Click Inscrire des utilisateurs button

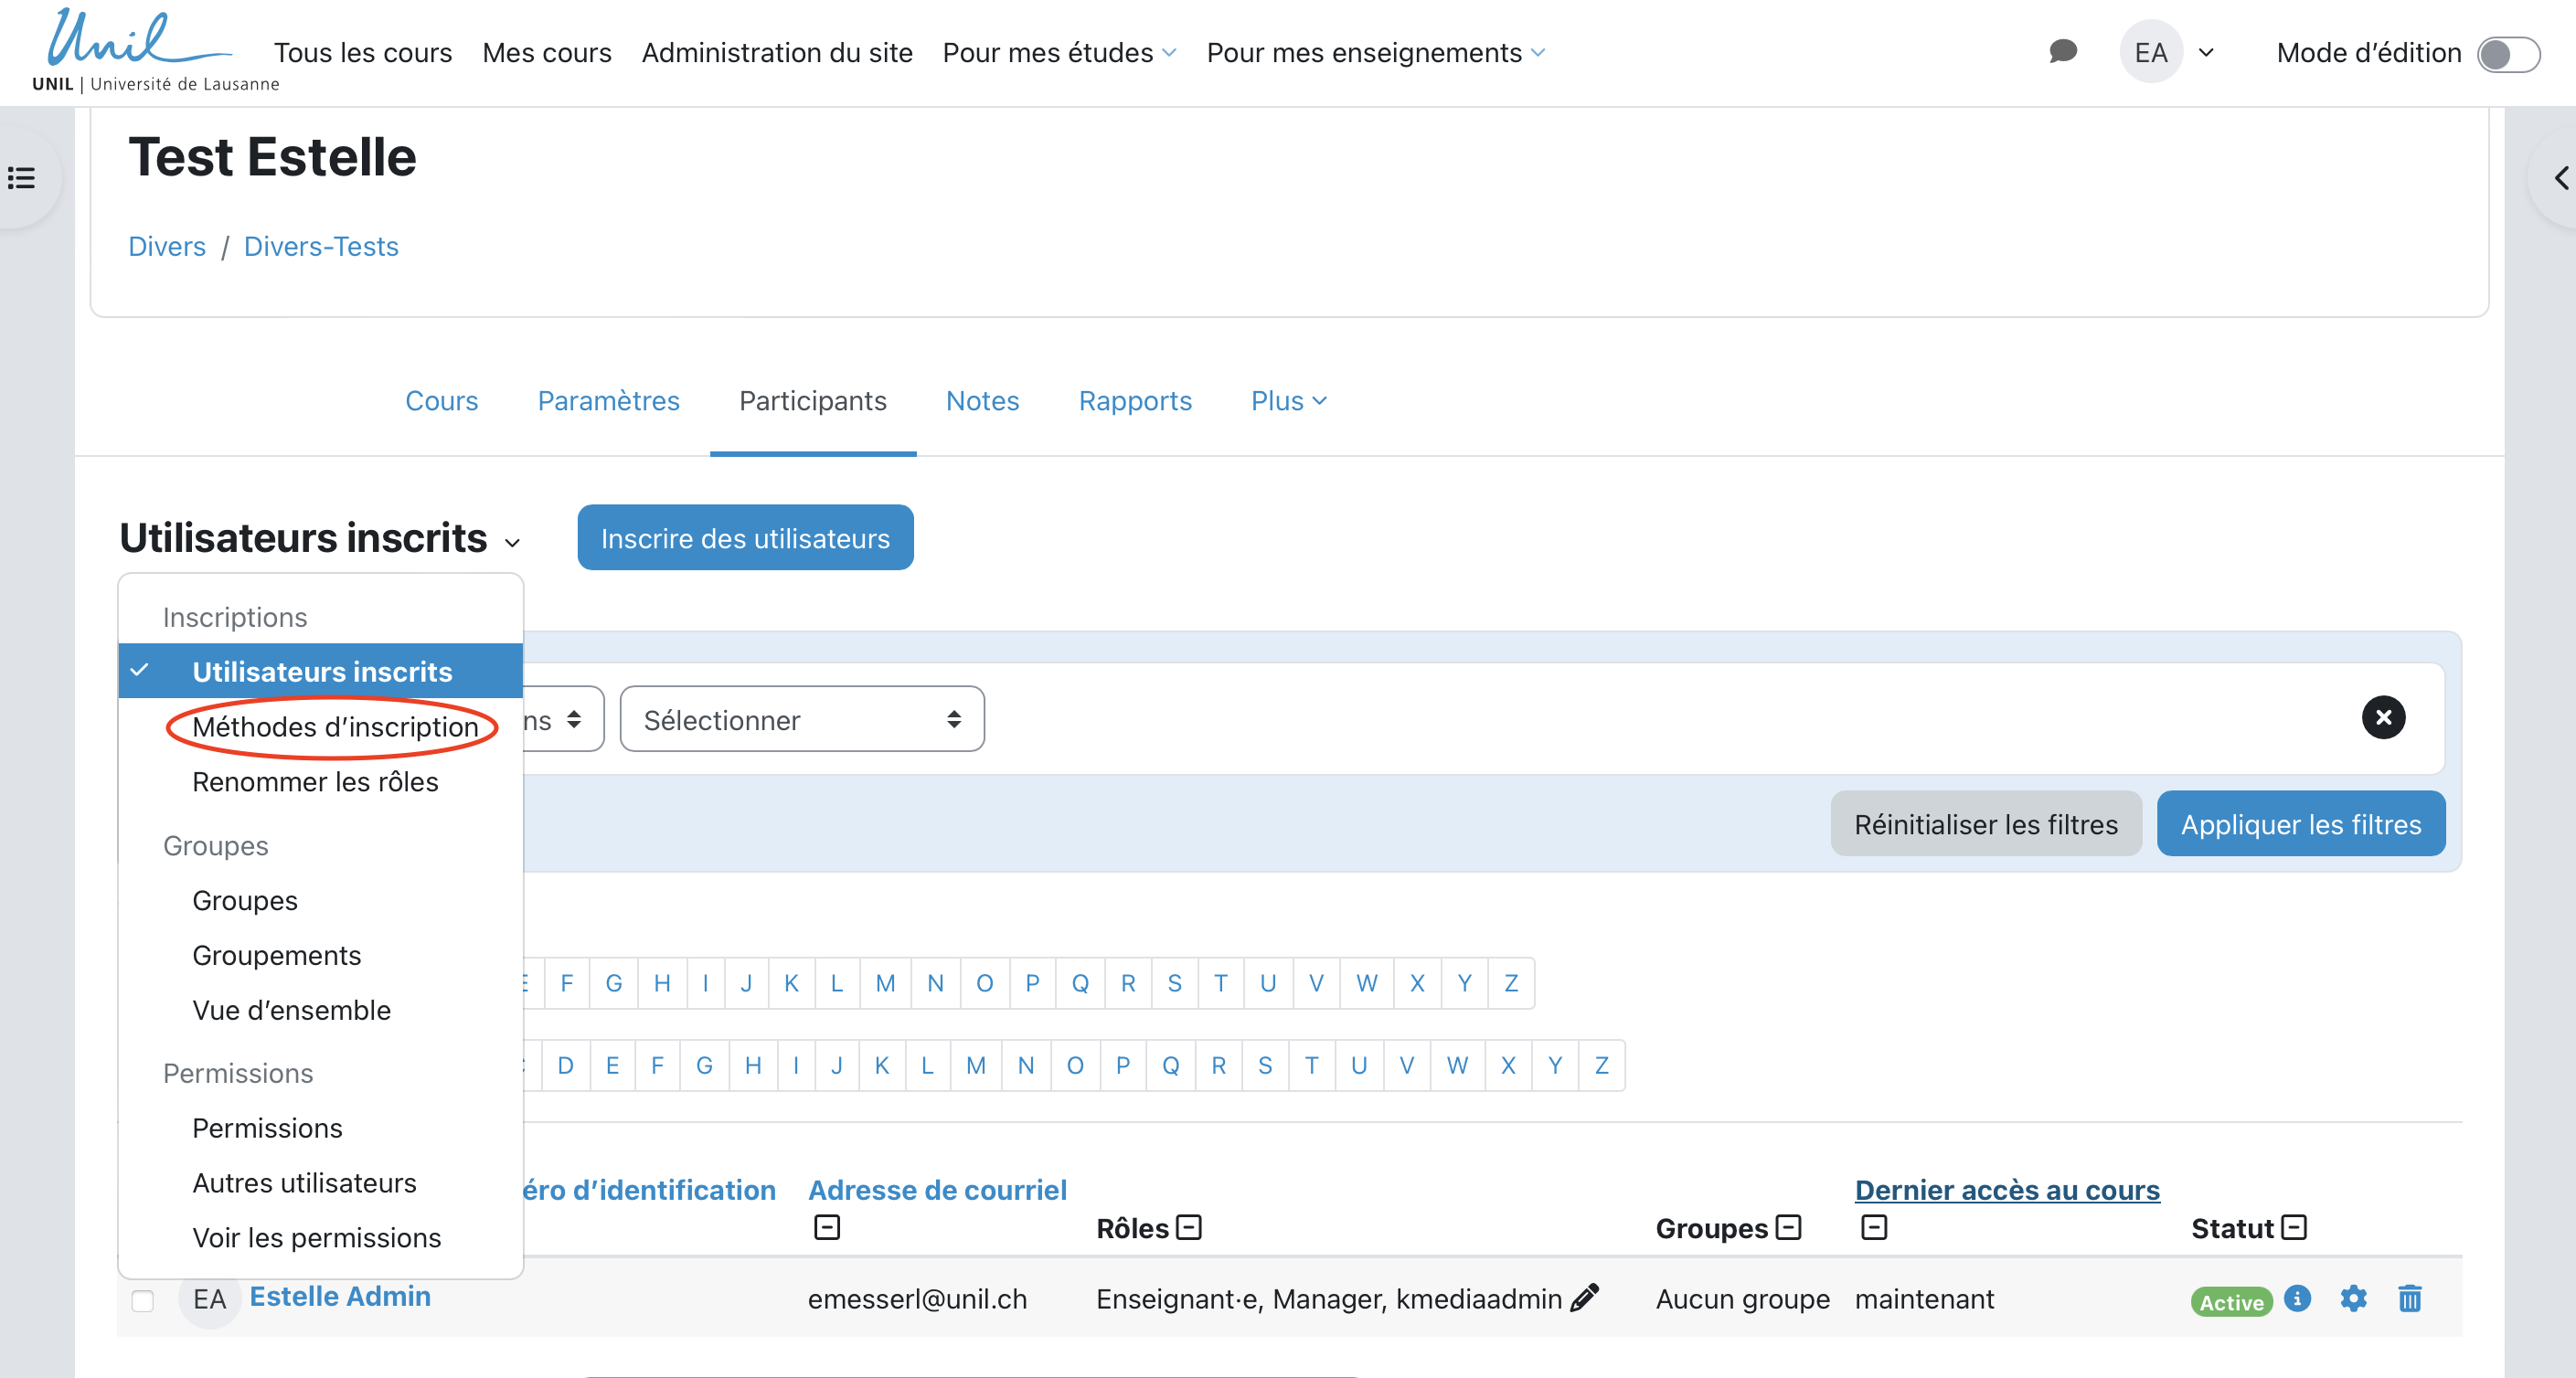pyautogui.click(x=745, y=538)
